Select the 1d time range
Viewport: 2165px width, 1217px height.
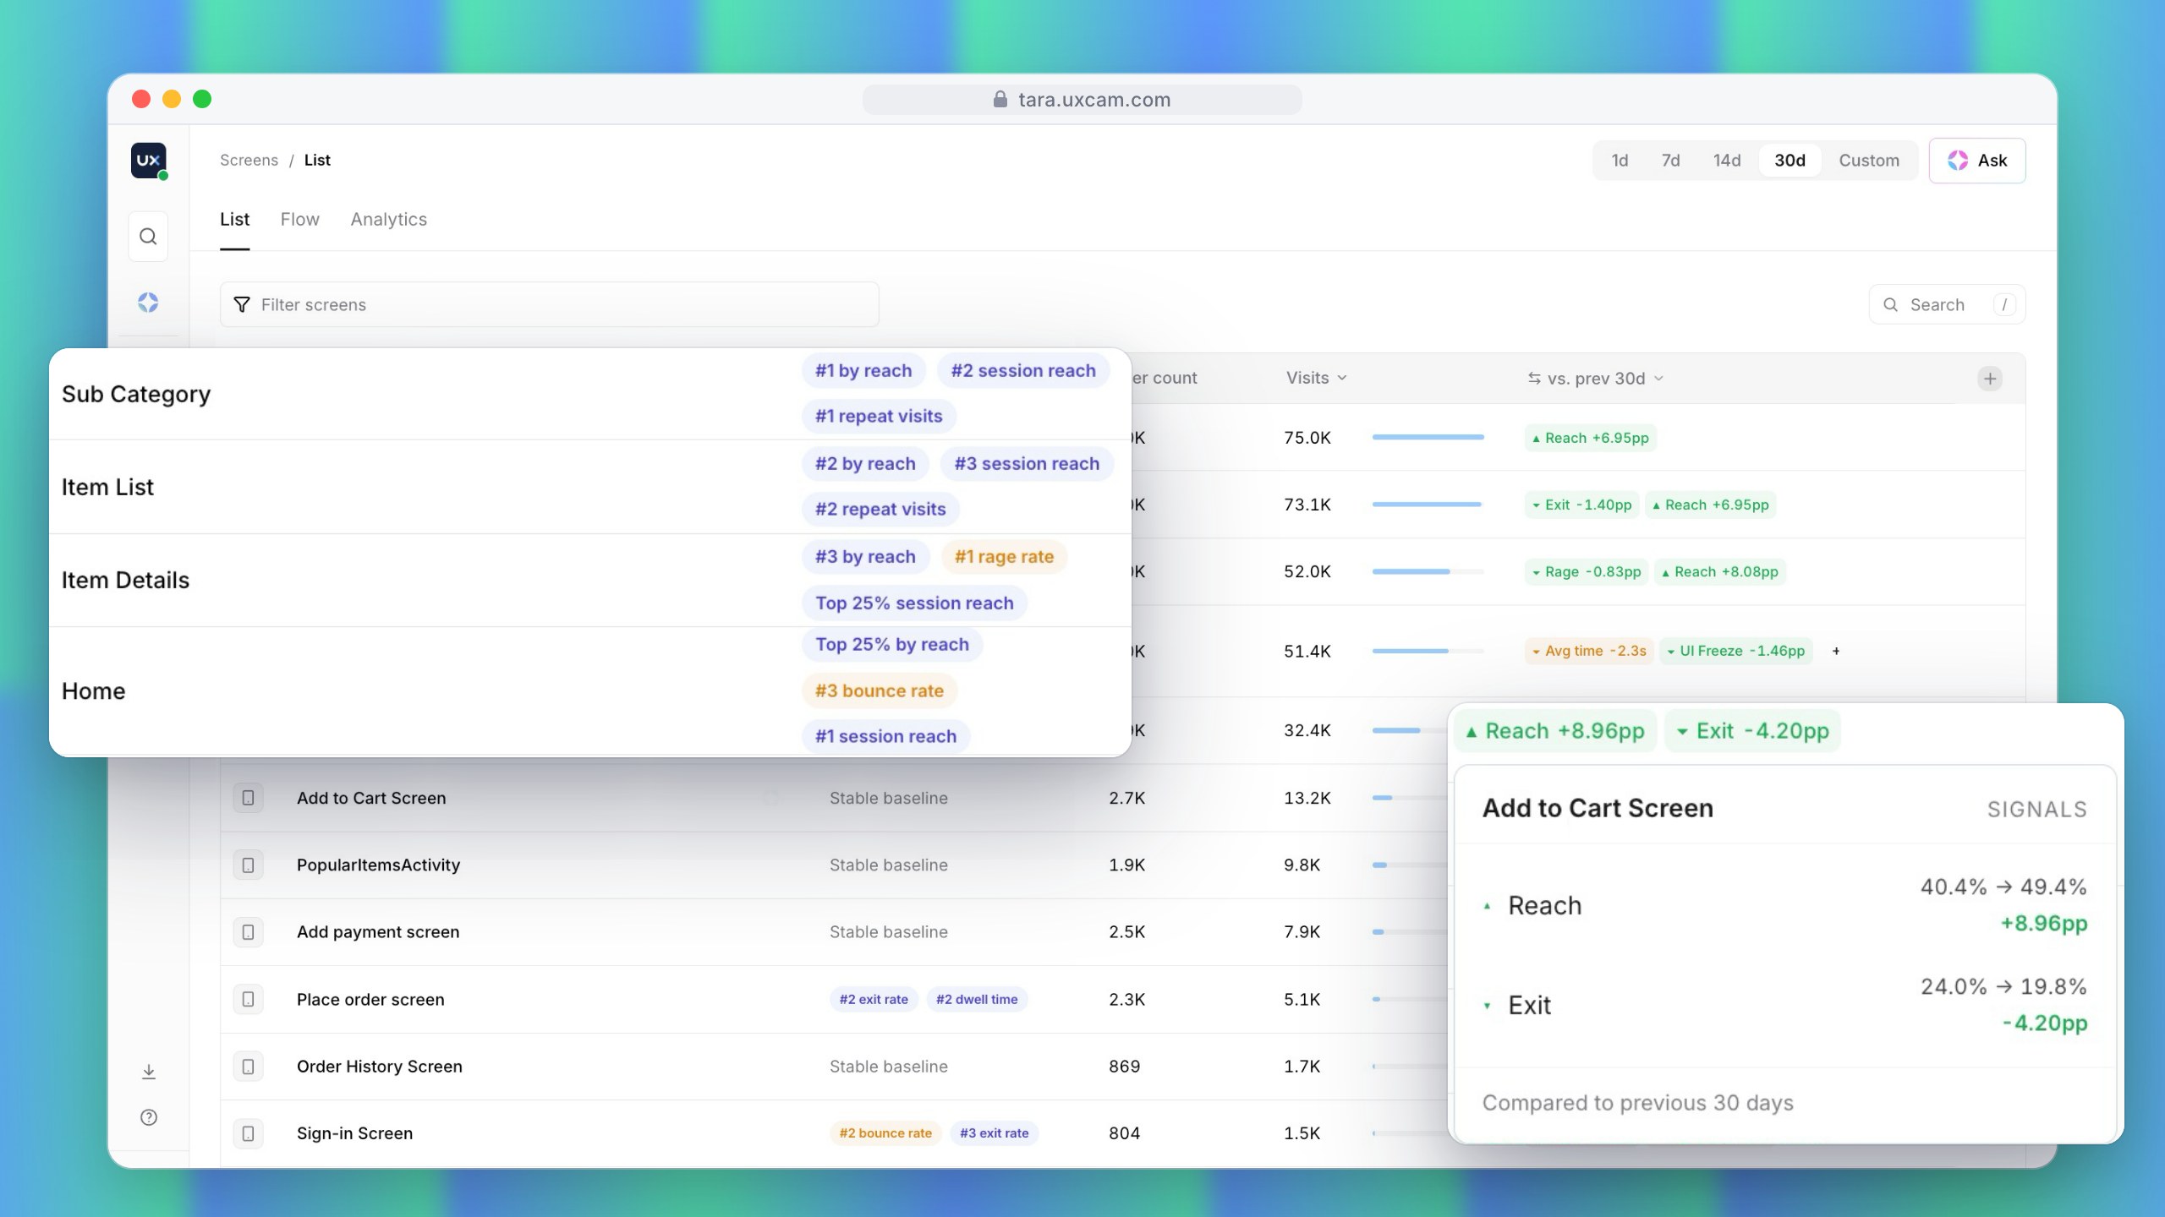(1620, 161)
